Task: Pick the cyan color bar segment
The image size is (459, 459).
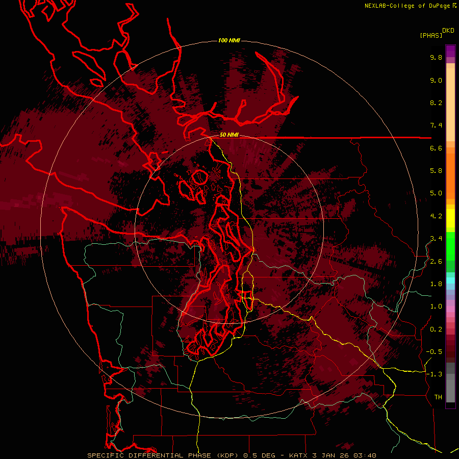Action: 450,280
